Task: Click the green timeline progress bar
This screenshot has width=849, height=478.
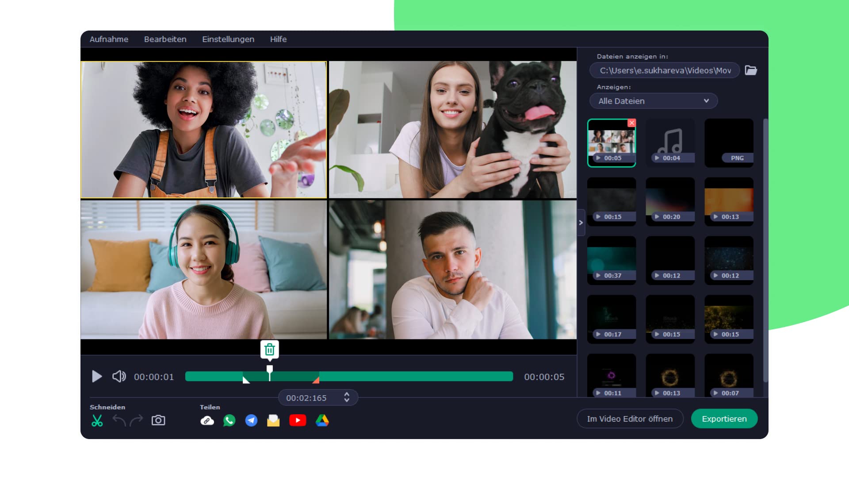Action: [x=349, y=376]
